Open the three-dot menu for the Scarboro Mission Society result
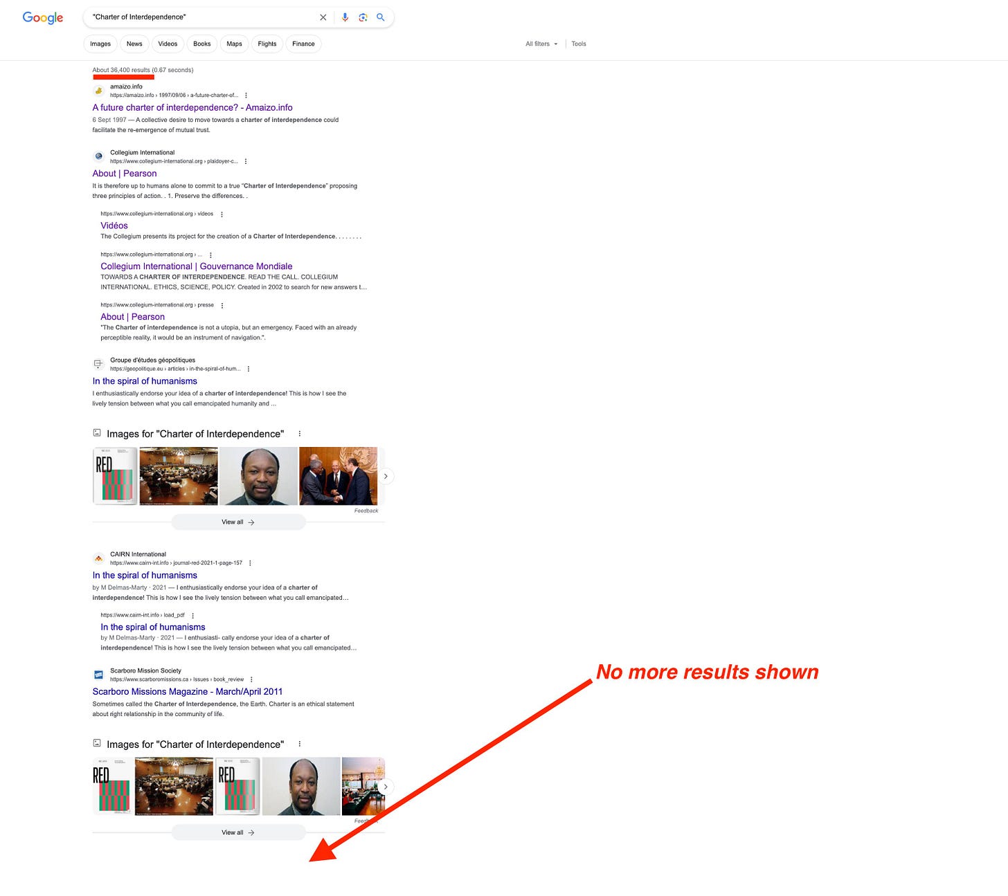The height and width of the screenshot is (896, 1008). [251, 679]
